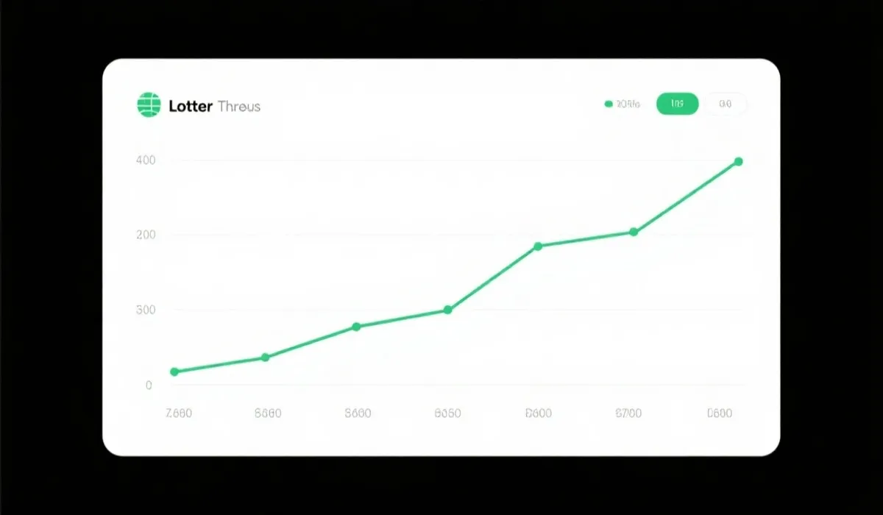Click the 7660 x-axis label
The height and width of the screenshot is (515, 883).
[x=179, y=413]
